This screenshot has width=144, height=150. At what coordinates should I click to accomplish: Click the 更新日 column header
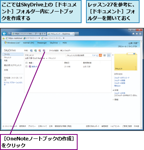pos(67,63)
